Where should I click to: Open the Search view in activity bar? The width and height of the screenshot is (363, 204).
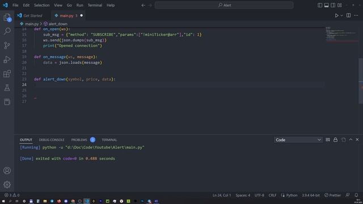point(7,31)
